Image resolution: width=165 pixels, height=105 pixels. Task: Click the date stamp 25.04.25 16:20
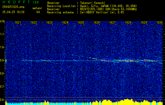[13, 12]
